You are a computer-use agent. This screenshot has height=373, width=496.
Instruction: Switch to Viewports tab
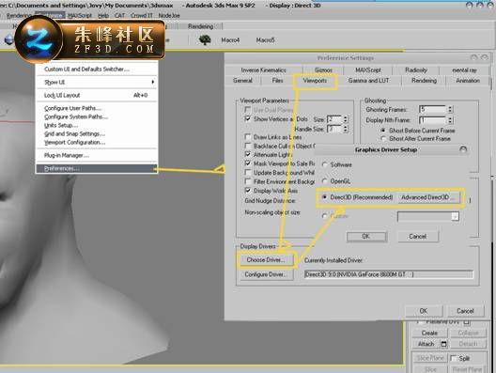click(x=315, y=81)
